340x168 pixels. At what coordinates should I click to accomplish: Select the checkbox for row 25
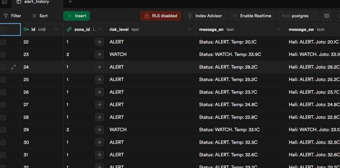(3, 80)
